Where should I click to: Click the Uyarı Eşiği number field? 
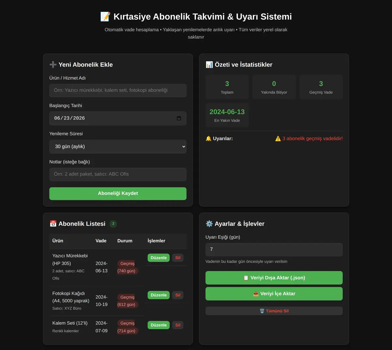tap(274, 249)
